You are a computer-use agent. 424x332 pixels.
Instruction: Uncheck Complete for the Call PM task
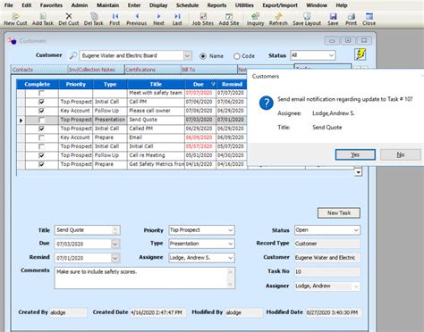(x=41, y=102)
